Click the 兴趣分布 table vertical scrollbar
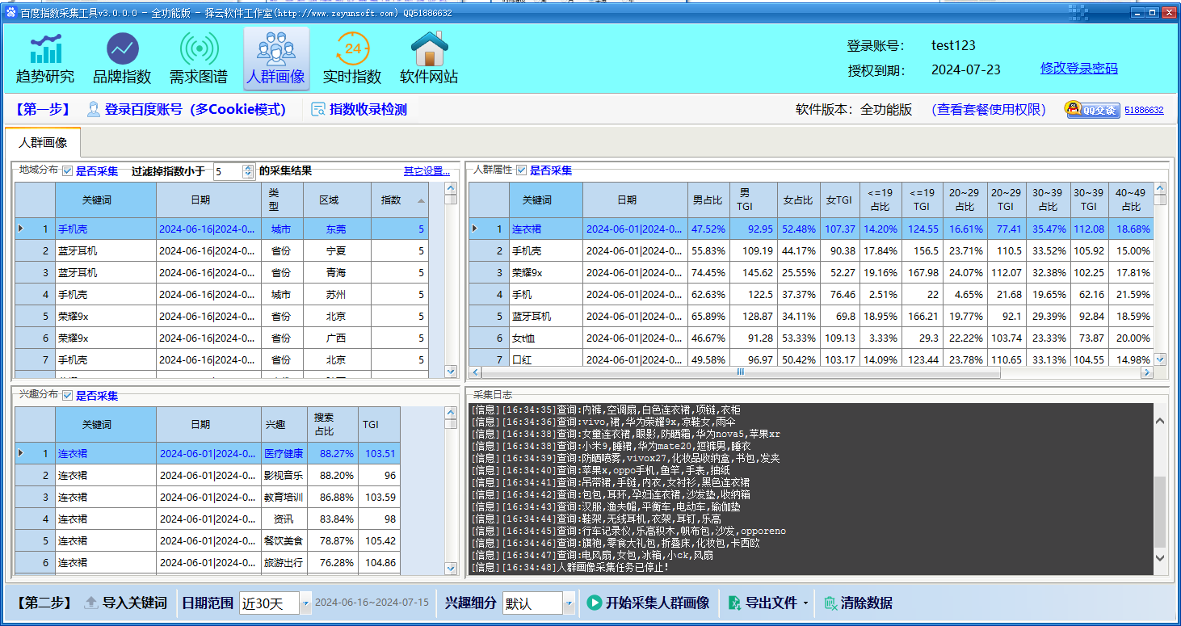 point(451,489)
